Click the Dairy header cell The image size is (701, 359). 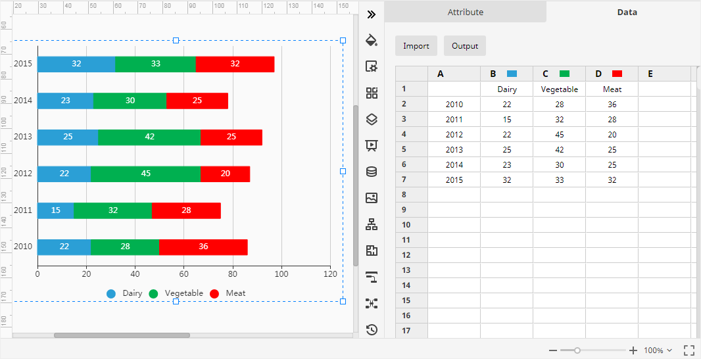(x=506, y=89)
